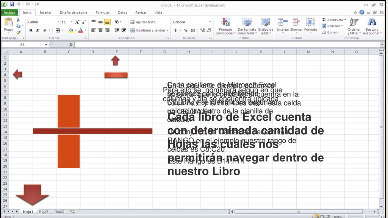Toggle align text right
Viewport: 388px width, 218px height.
point(107,30)
